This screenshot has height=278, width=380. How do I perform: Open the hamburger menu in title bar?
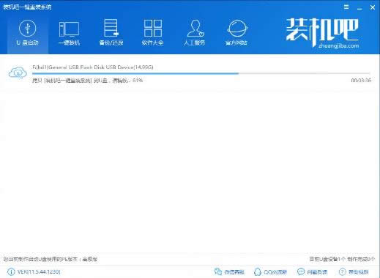(346, 7)
